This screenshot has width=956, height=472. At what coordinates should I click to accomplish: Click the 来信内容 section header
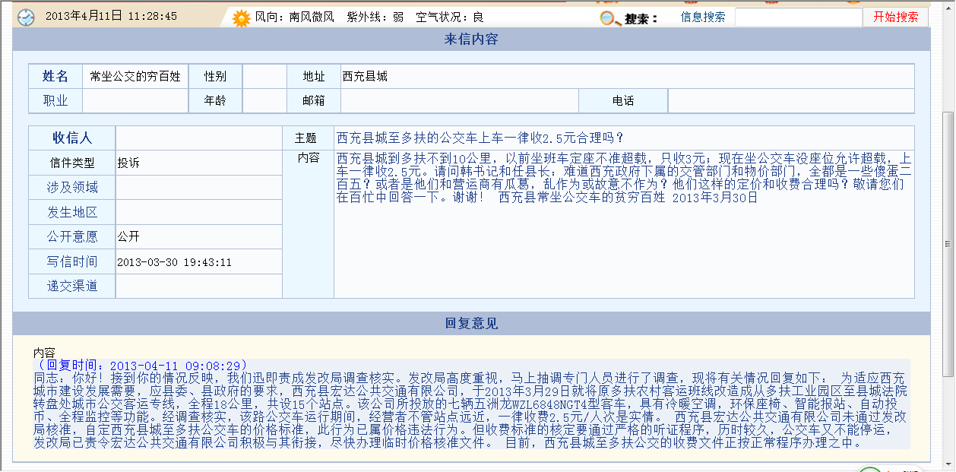pos(471,40)
